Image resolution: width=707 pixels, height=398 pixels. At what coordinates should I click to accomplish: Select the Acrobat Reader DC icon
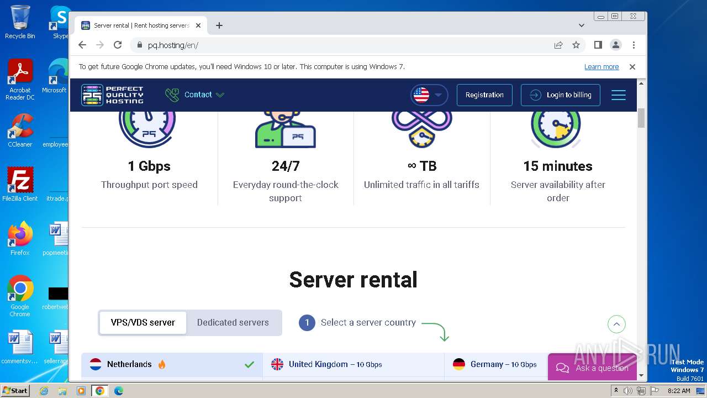[20, 80]
